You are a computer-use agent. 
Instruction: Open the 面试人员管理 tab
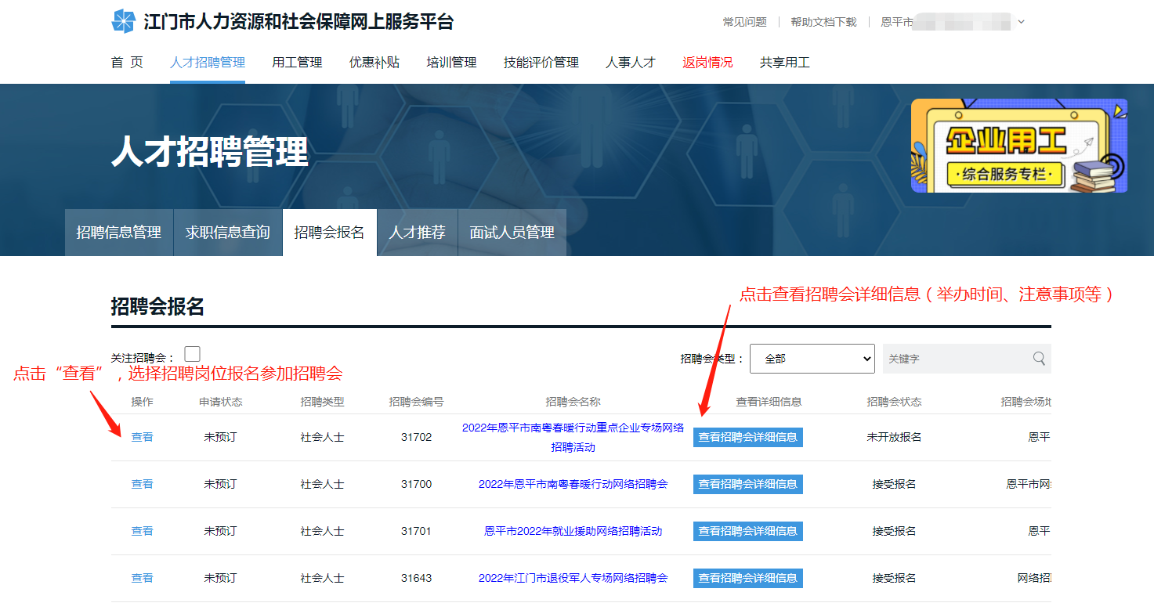click(x=512, y=233)
